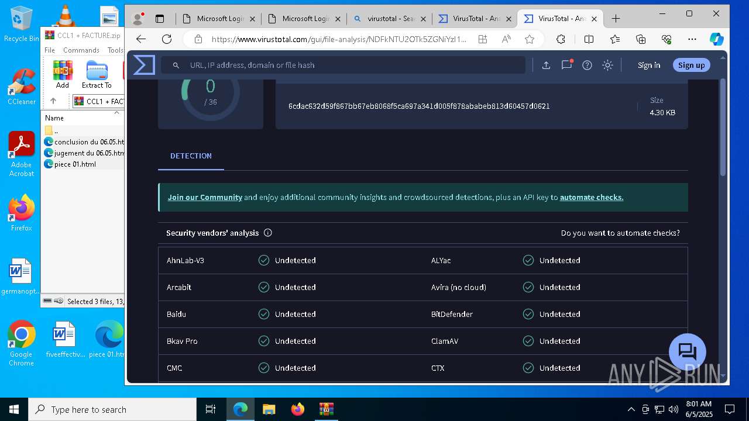The height and width of the screenshot is (421, 749).
Task: Switch to first Microsoft Login tab
Action: tap(218, 19)
